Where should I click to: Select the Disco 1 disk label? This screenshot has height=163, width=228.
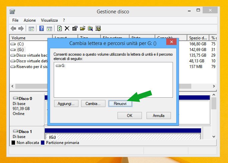coord(23,132)
